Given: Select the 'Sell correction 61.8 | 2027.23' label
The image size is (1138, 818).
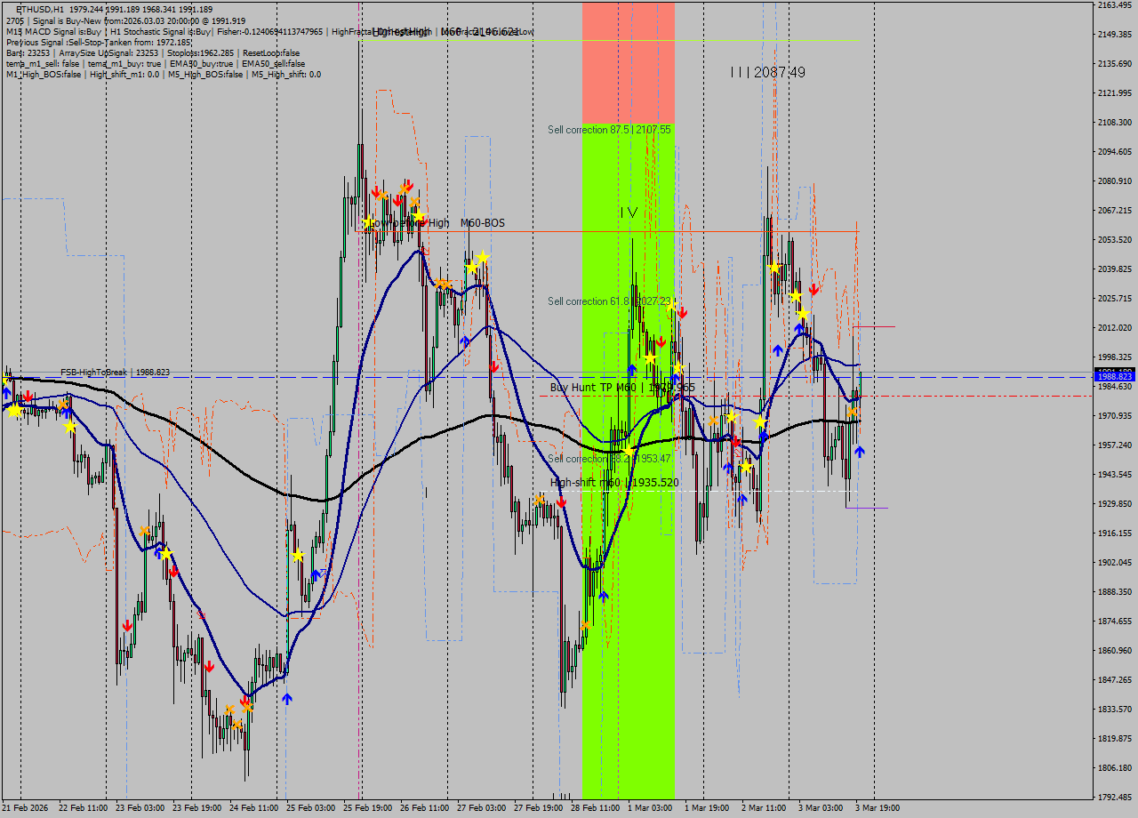Looking at the screenshot, I should 613,301.
